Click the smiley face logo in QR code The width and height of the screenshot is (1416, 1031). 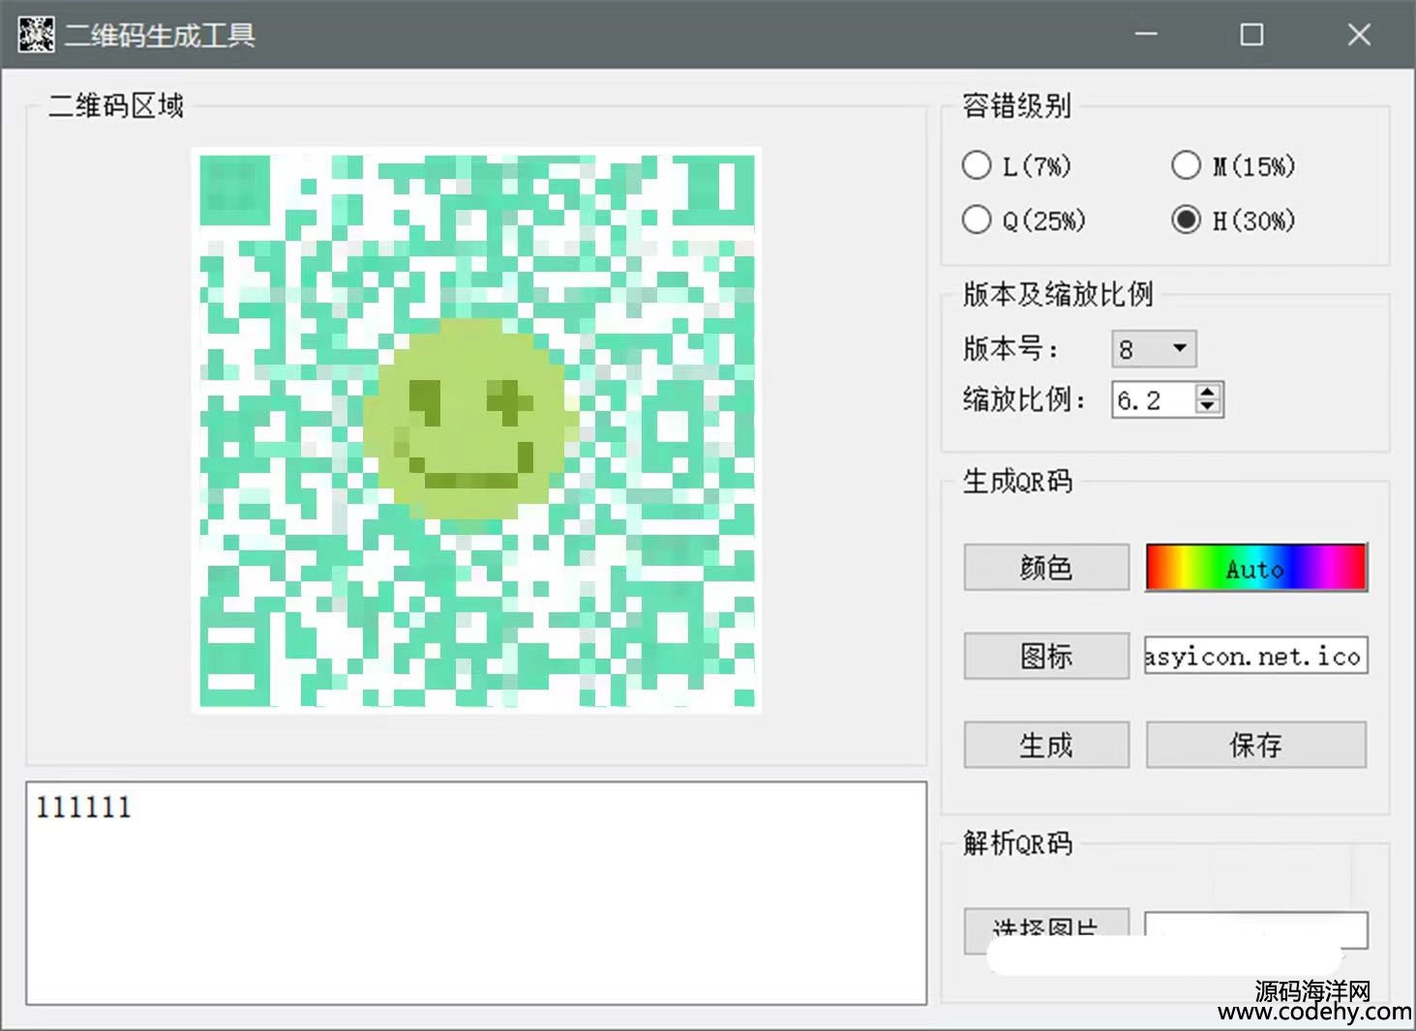click(x=467, y=419)
